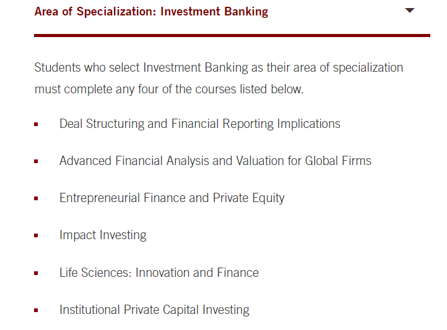Viewport: 447px width, 330px height.
Task: Click the dark red divider line
Action: pos(232,36)
